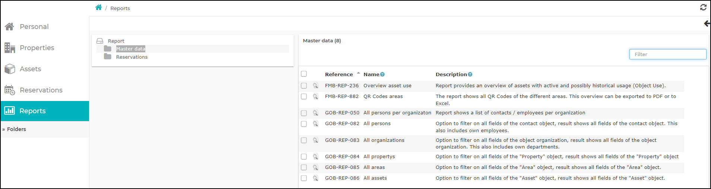The width and height of the screenshot is (711, 189).
Task: Click the Name column help icon
Action: point(383,74)
